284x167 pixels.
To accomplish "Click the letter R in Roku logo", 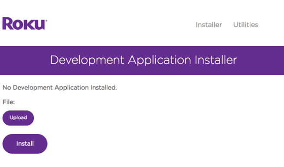I will 8,23.
